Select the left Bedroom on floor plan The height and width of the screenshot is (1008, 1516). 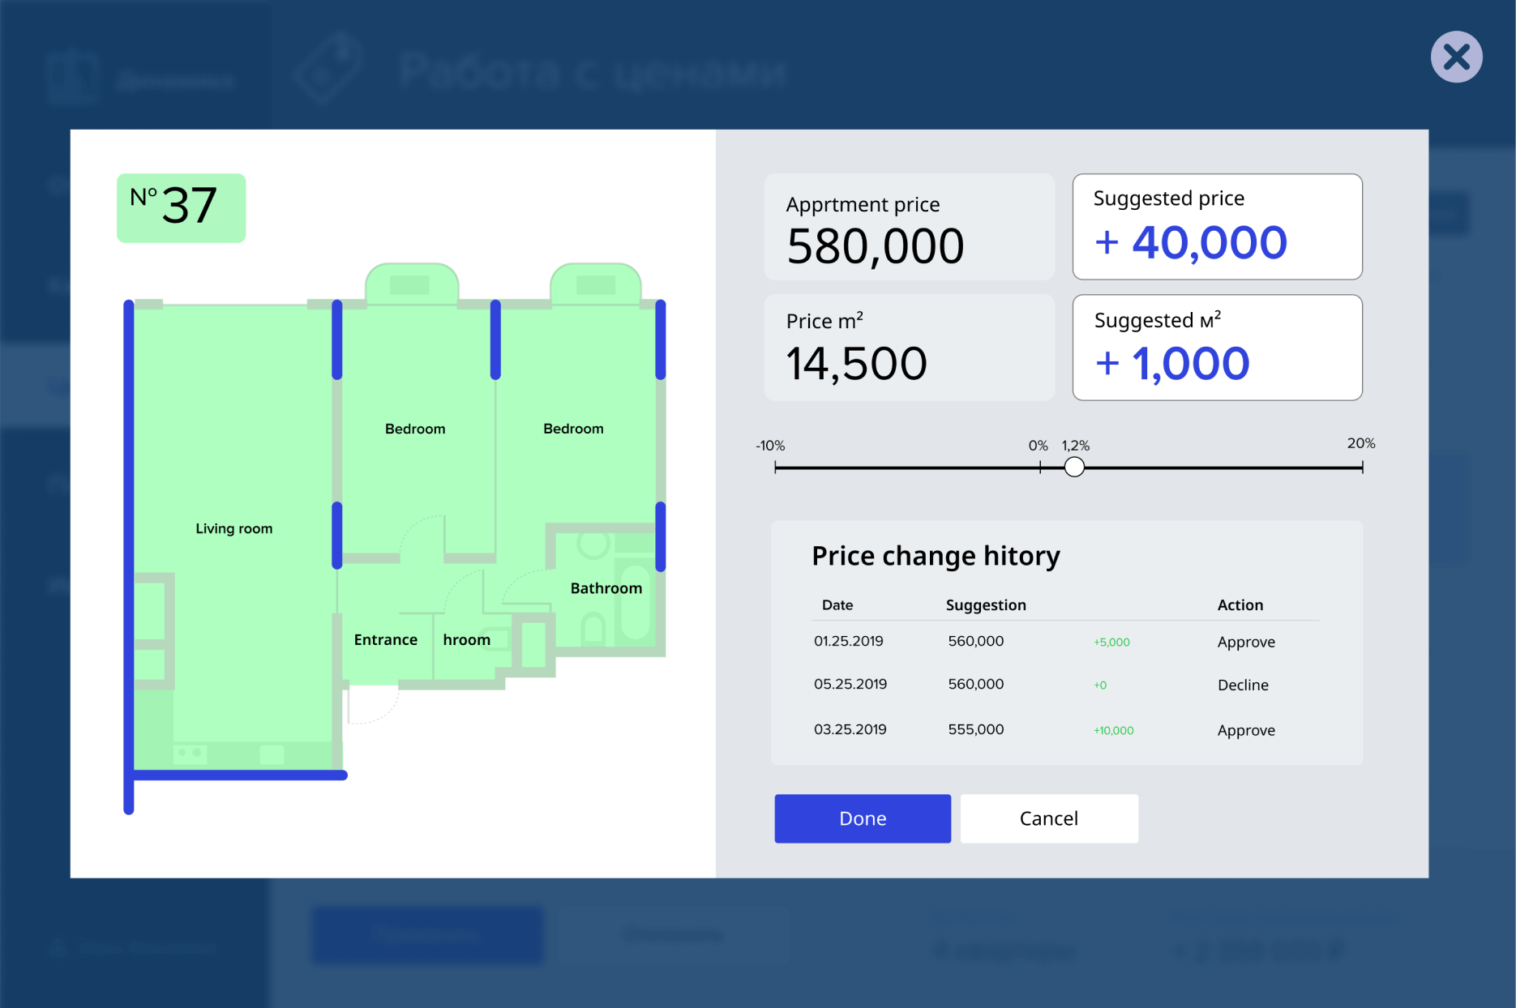coord(415,429)
